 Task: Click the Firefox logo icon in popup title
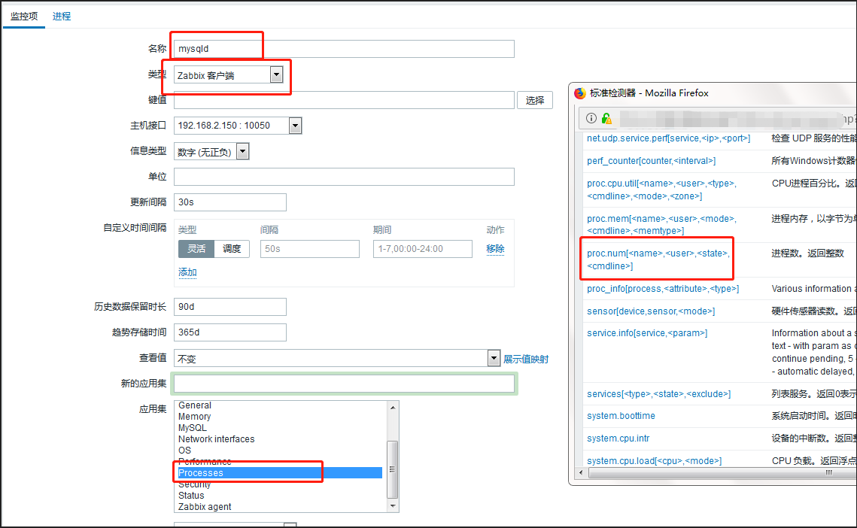[580, 93]
